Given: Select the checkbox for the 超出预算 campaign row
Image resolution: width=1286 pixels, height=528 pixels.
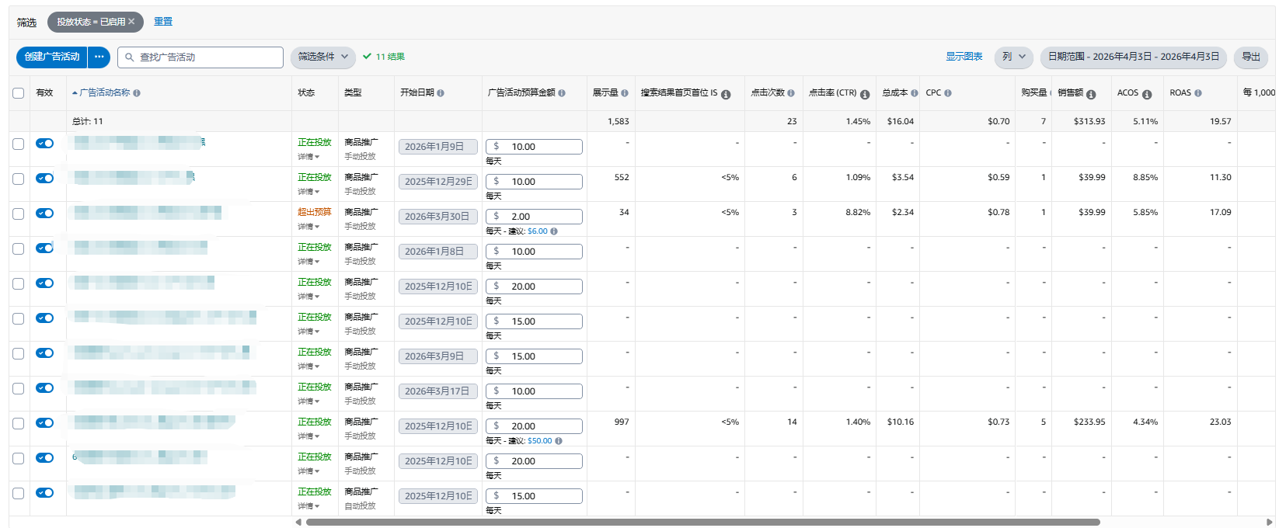Looking at the screenshot, I should (x=19, y=214).
